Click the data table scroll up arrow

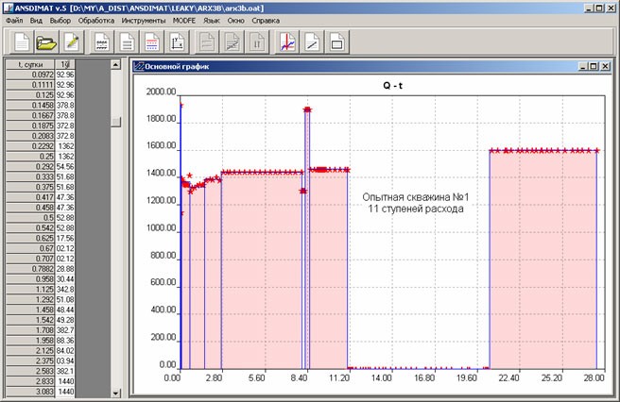coord(115,64)
